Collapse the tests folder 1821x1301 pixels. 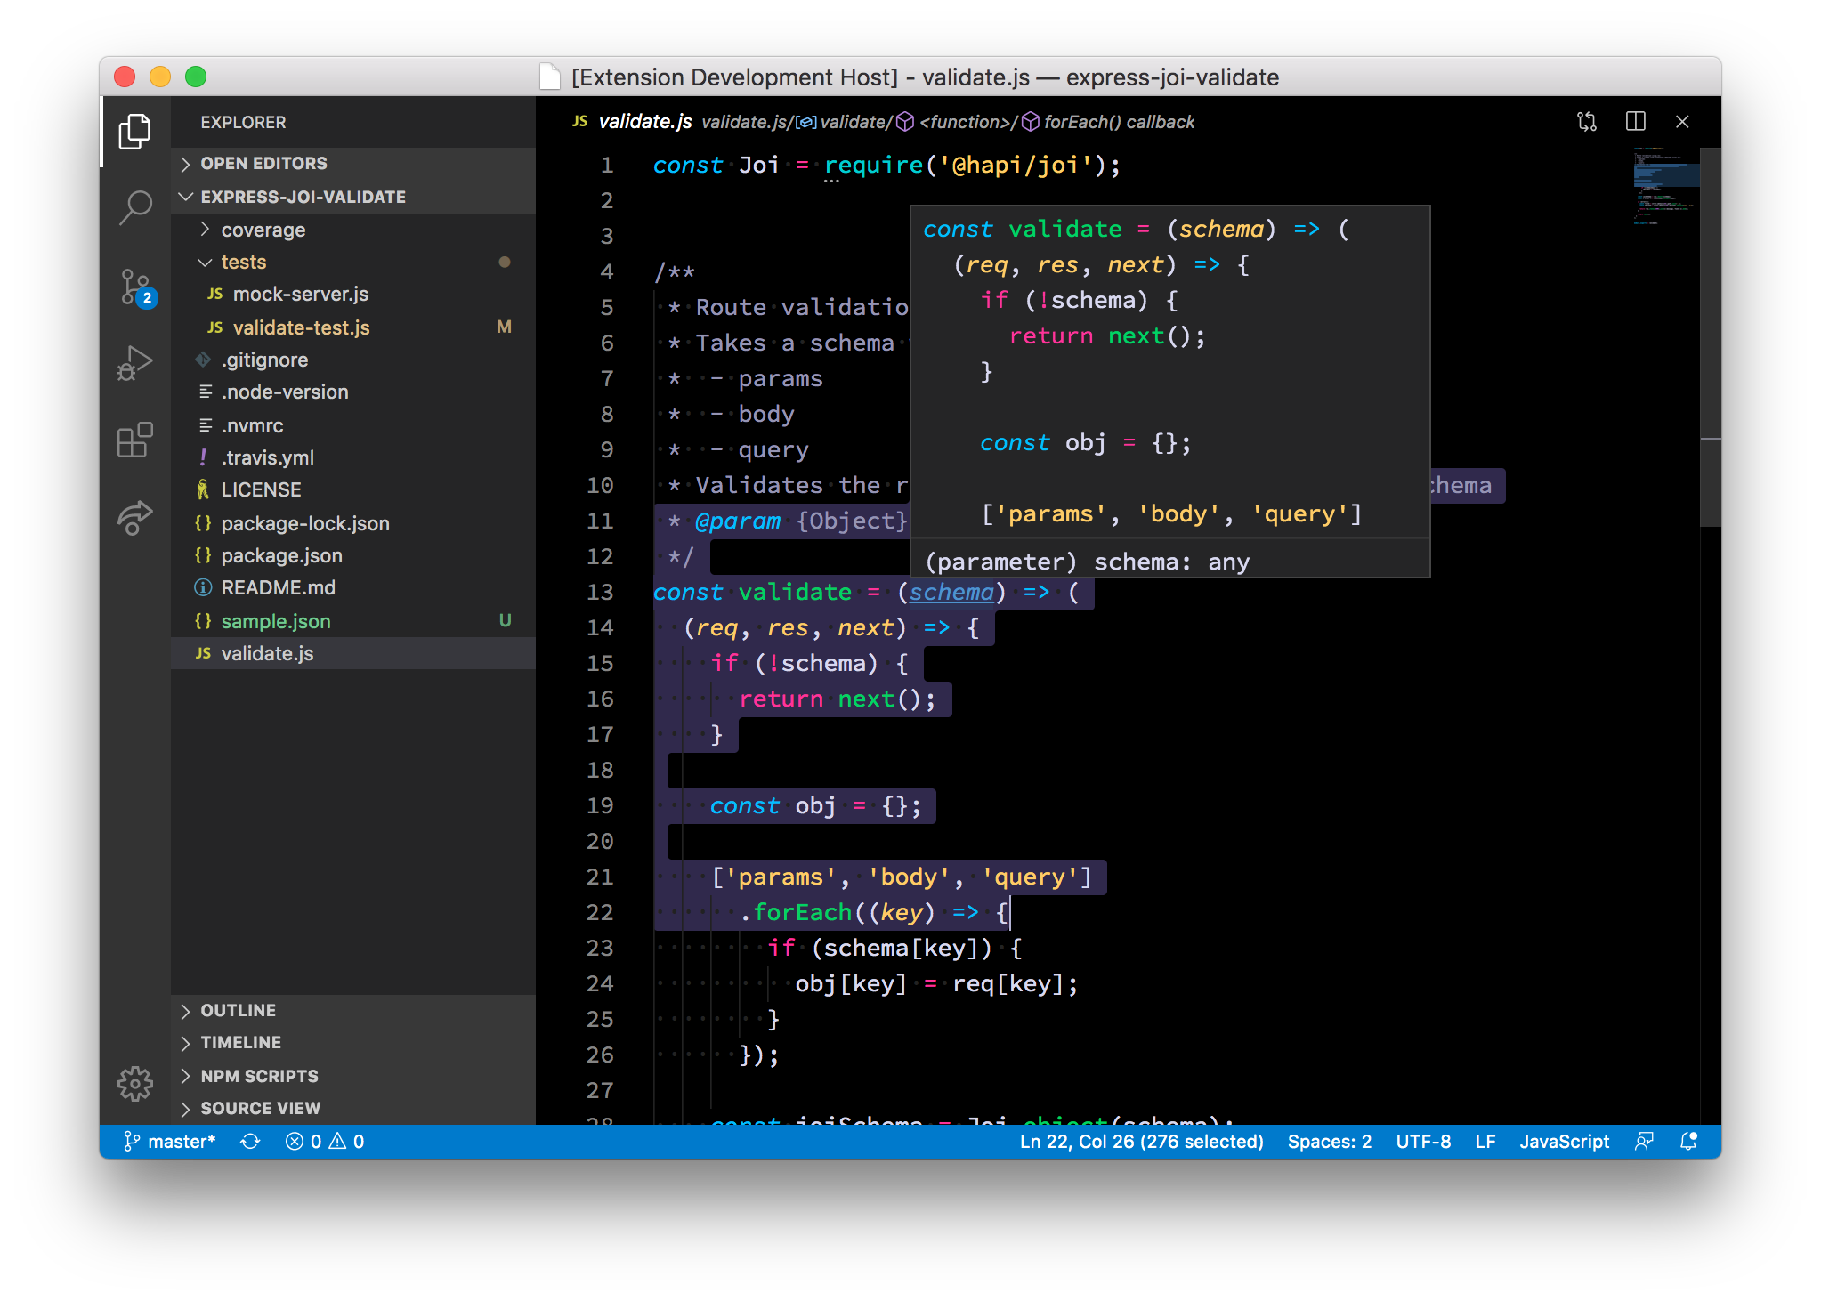point(243,263)
